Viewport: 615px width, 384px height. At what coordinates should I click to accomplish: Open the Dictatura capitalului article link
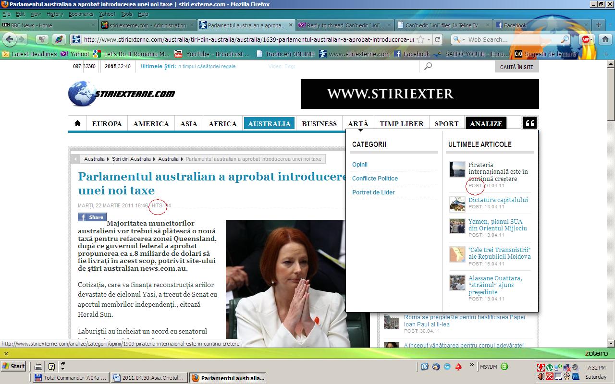click(x=498, y=200)
